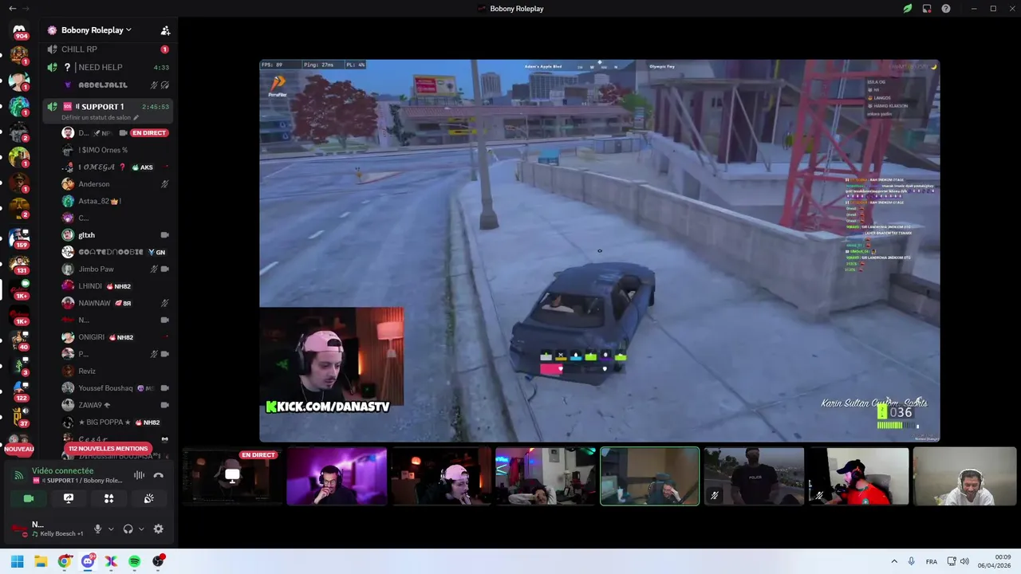Screen dimensions: 1021x574
Task: Click the main stream video area
Action: [x=599, y=250]
